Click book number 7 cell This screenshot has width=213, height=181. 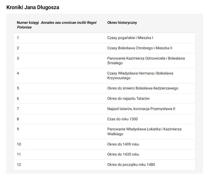pos(18,109)
